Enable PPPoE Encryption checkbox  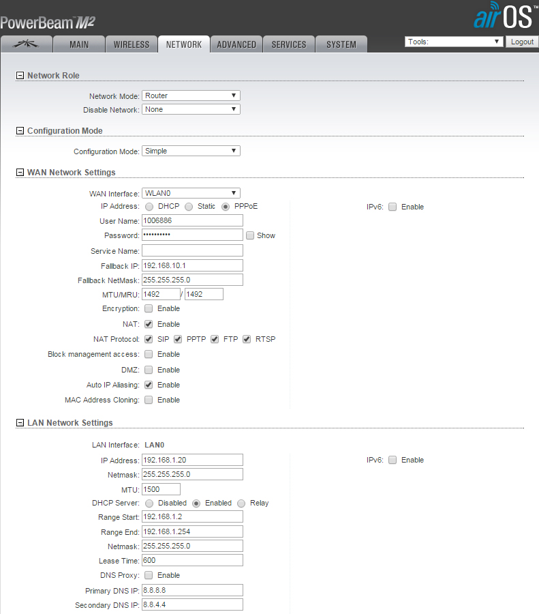tap(149, 308)
